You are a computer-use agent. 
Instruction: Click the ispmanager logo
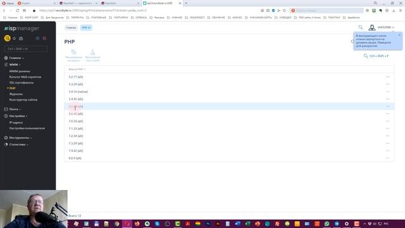[x=22, y=28]
